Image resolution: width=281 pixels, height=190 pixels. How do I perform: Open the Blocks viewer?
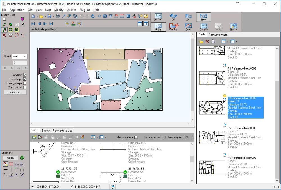click(x=233, y=26)
